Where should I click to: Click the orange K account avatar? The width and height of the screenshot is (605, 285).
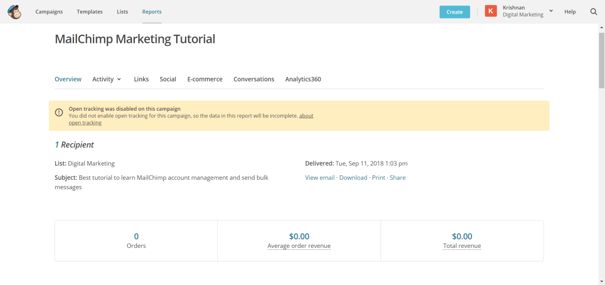[x=490, y=11]
